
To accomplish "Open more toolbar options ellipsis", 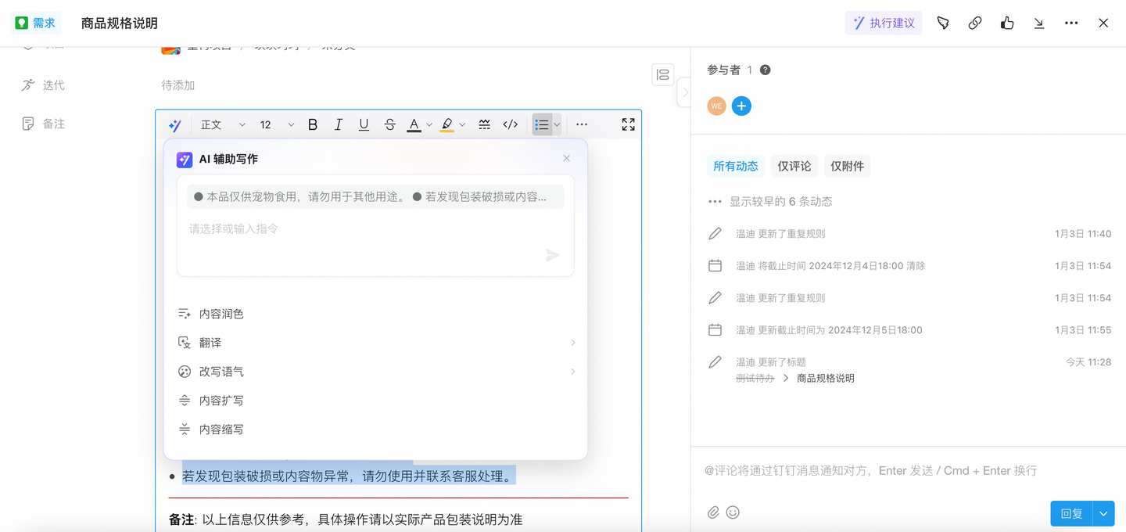I will click(x=582, y=124).
